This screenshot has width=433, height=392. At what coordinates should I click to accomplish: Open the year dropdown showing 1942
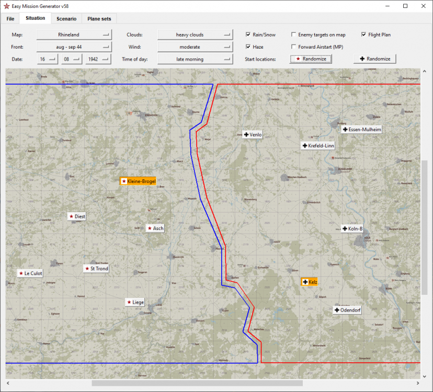point(98,59)
